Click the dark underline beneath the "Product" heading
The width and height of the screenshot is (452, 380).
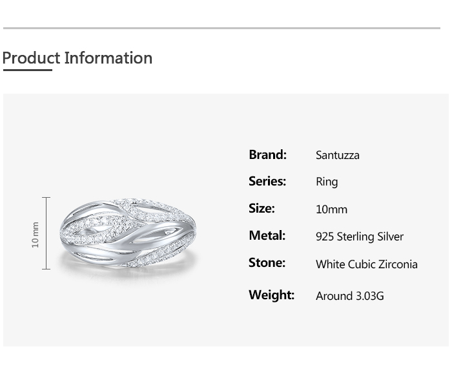point(27,70)
